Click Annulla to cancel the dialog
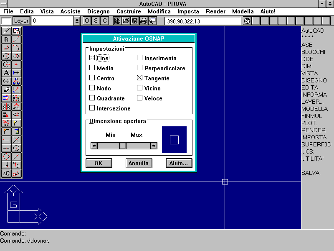This screenshot has height=251, width=334. tap(139, 163)
